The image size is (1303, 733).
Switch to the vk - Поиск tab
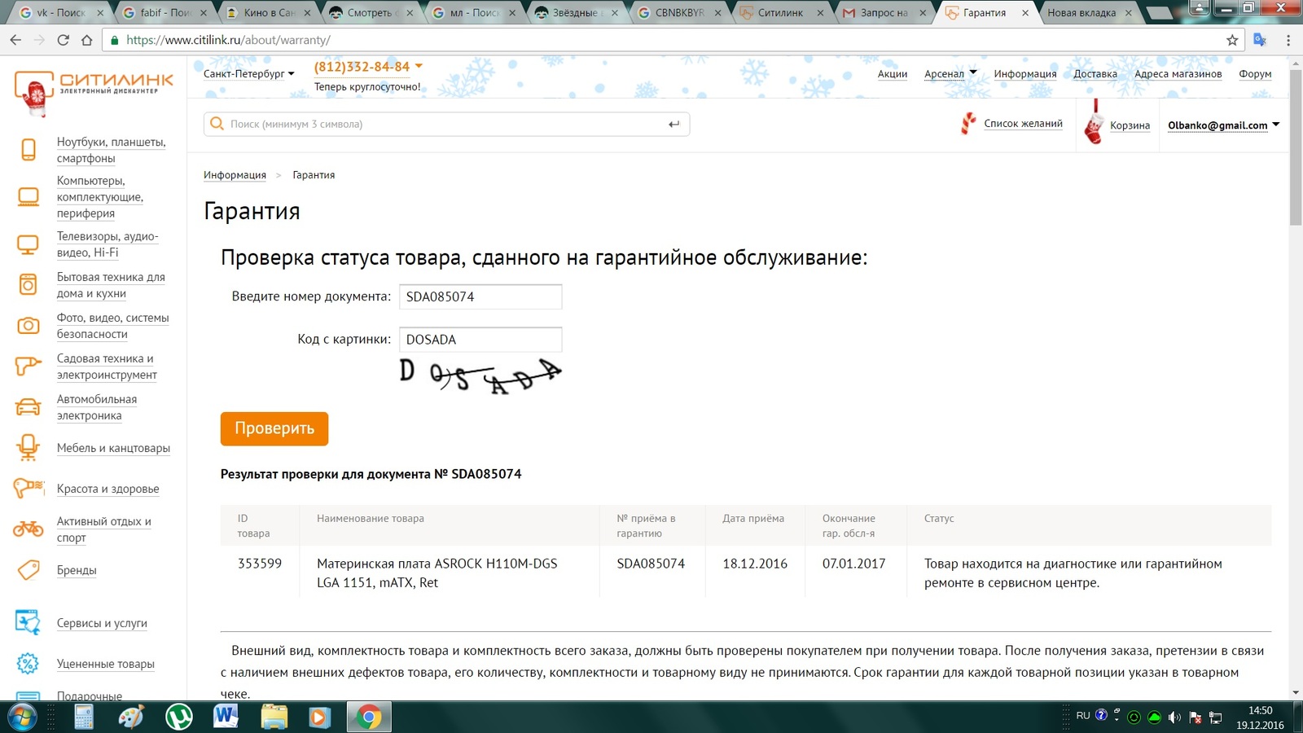[61, 13]
